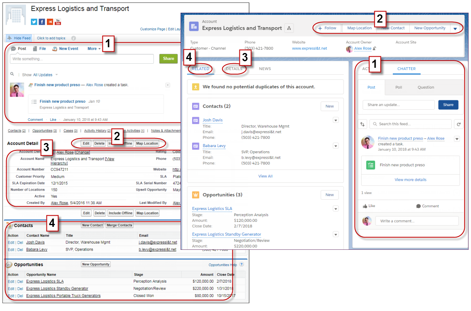Click the Click to add topics text
Image resolution: width=471 pixels, height=311 pixels.
pyautogui.click(x=51, y=38)
